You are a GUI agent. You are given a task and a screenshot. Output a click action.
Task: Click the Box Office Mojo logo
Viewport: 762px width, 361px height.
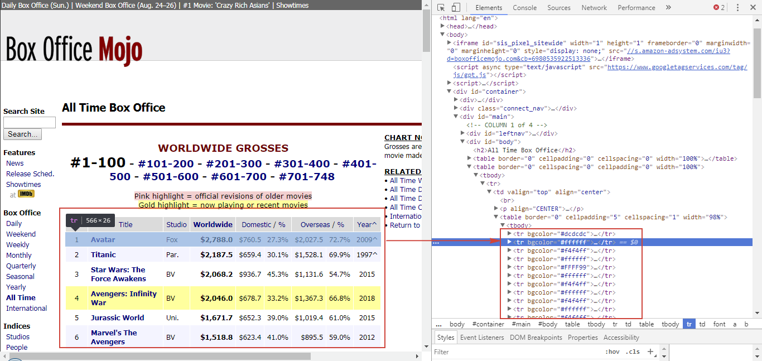click(x=74, y=50)
